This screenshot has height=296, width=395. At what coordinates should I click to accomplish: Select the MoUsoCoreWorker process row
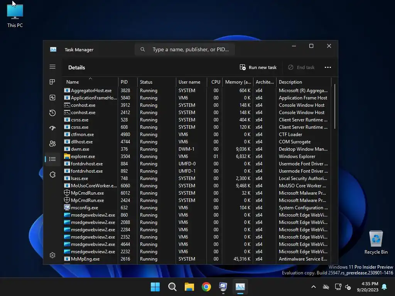196,185
